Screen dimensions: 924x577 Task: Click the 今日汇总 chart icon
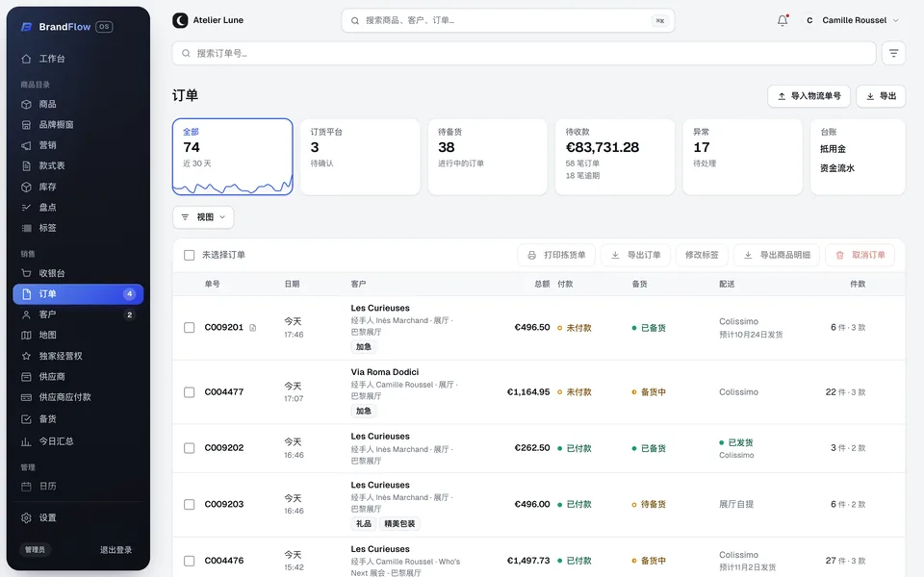[26, 441]
